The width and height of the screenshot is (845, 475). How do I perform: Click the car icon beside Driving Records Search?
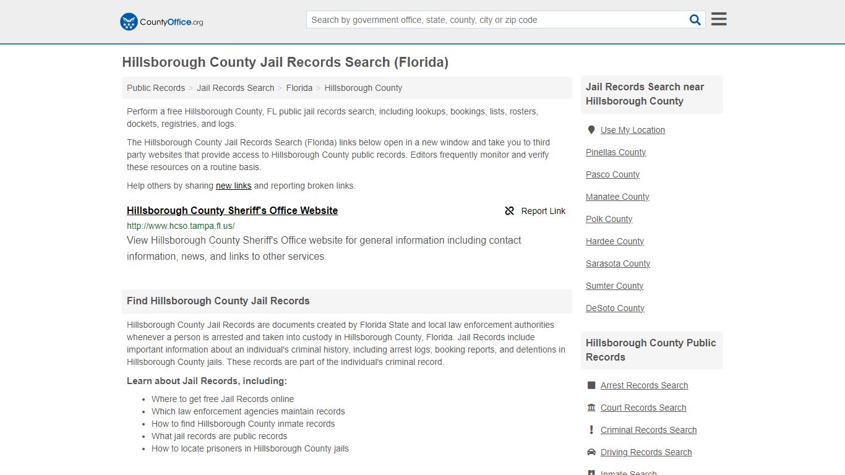591,451
